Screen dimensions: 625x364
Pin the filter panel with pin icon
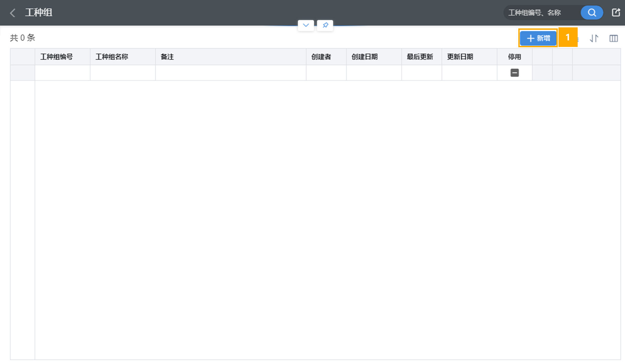(325, 25)
